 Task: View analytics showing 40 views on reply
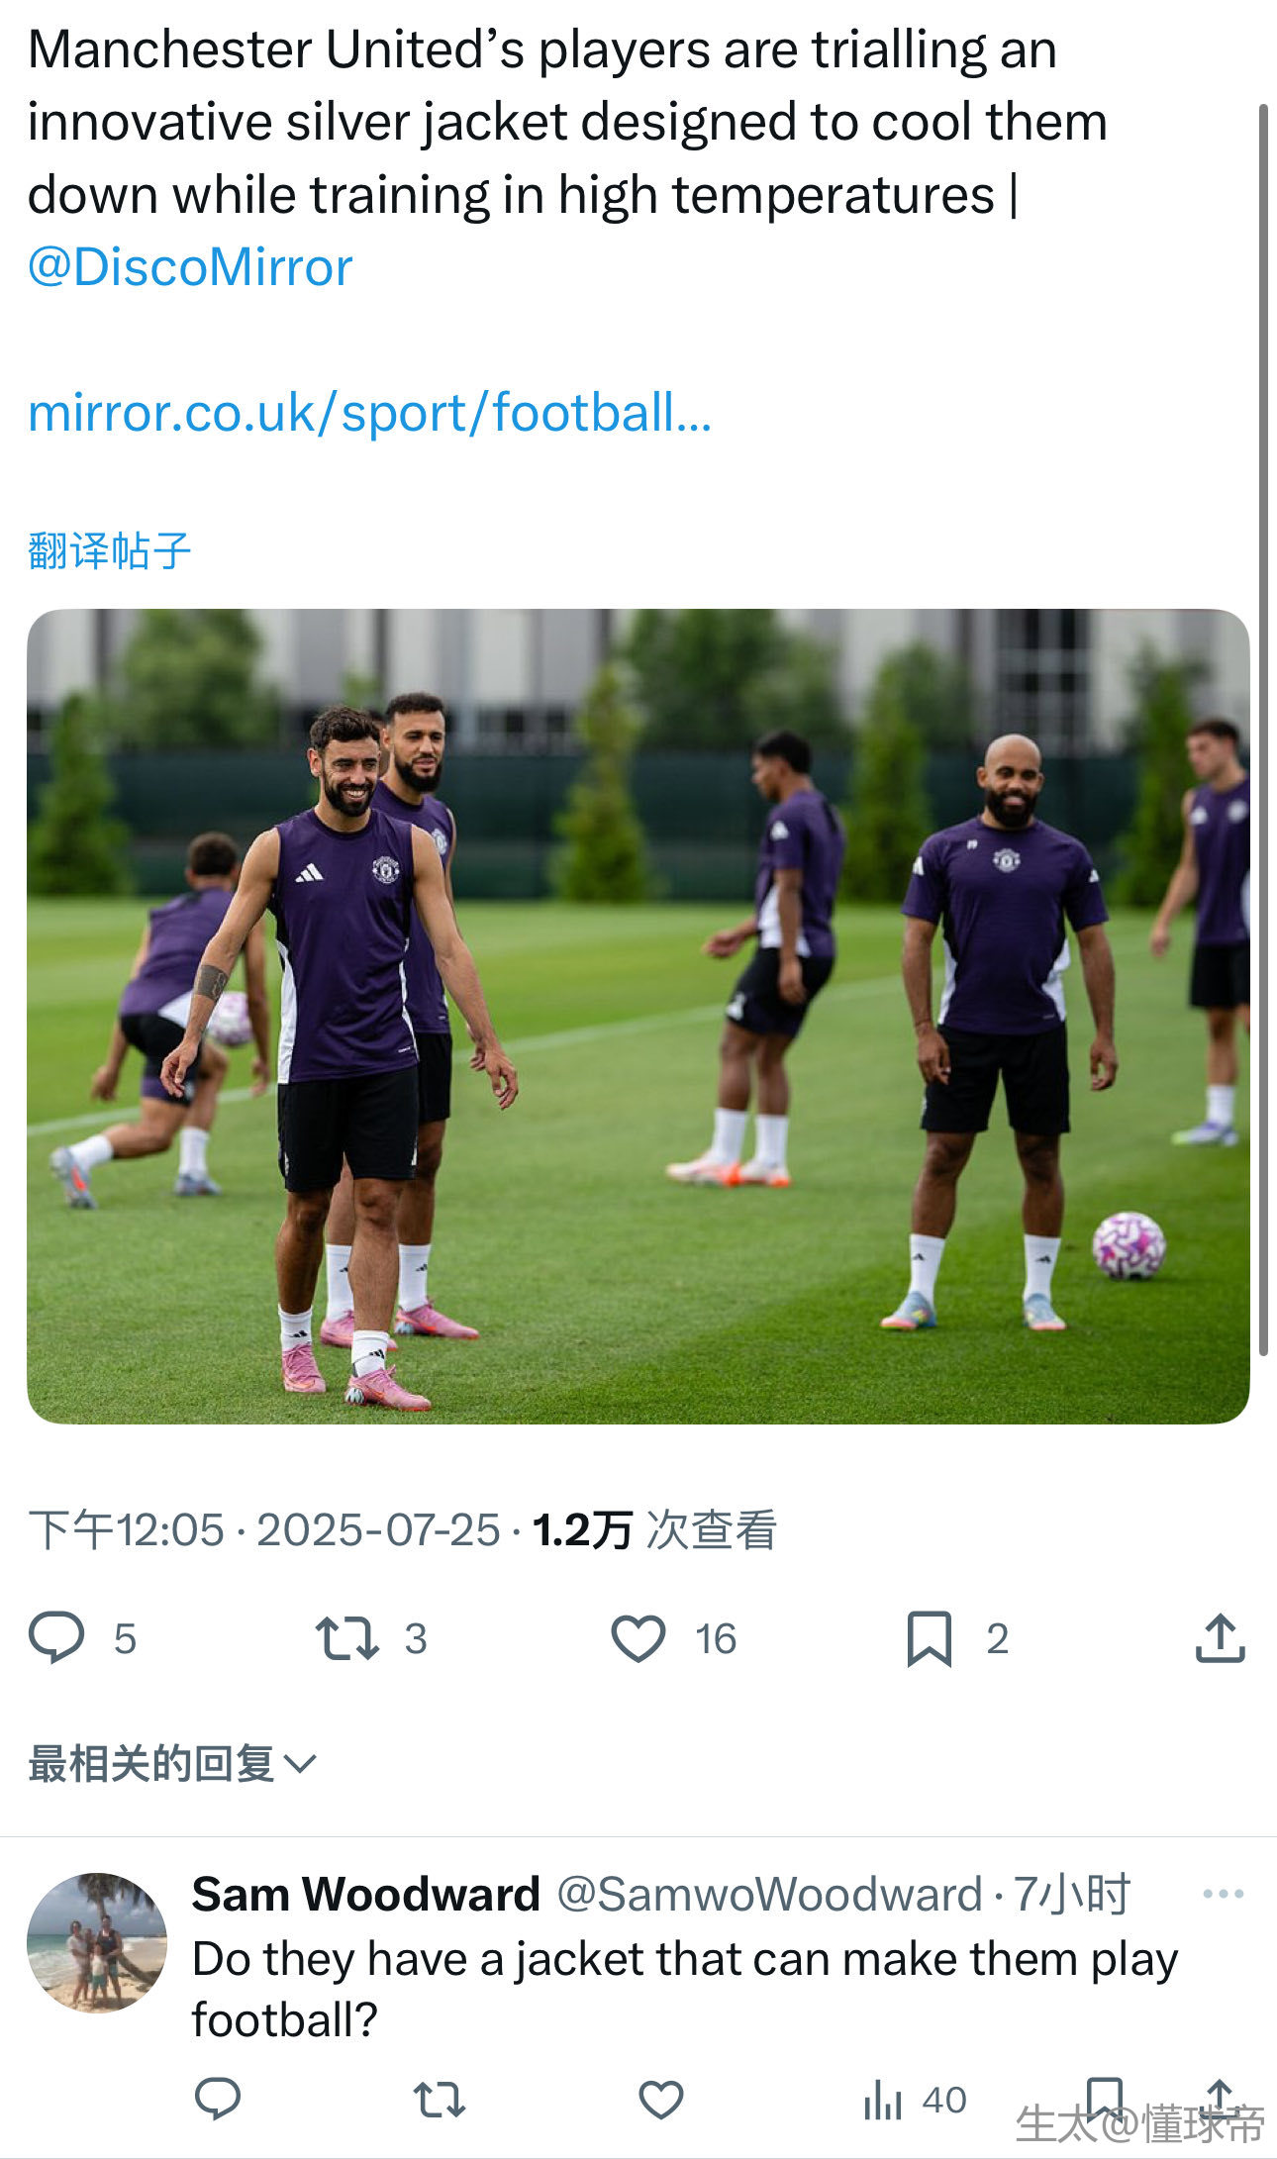915,2099
